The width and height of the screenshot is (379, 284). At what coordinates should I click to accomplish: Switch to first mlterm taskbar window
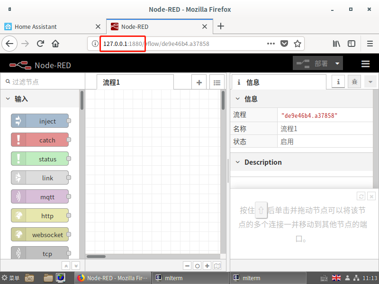tap(190, 278)
